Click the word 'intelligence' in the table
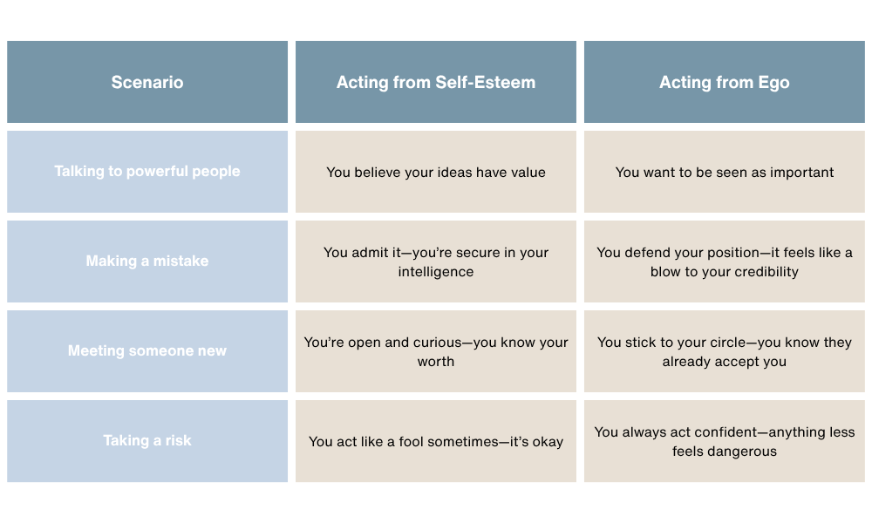 coord(435,272)
